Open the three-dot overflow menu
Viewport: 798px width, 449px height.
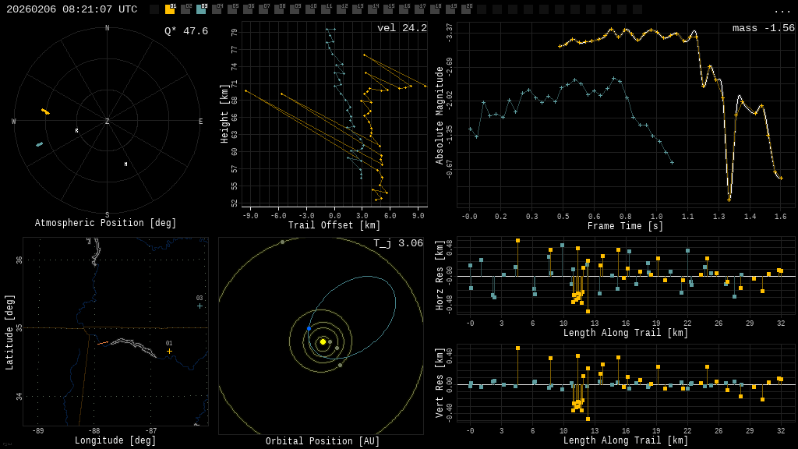(x=782, y=10)
